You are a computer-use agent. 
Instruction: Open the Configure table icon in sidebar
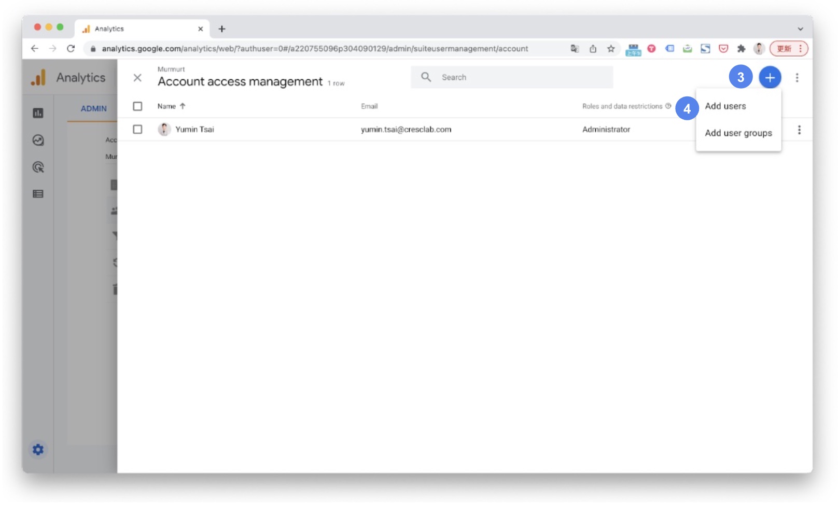pos(38,194)
